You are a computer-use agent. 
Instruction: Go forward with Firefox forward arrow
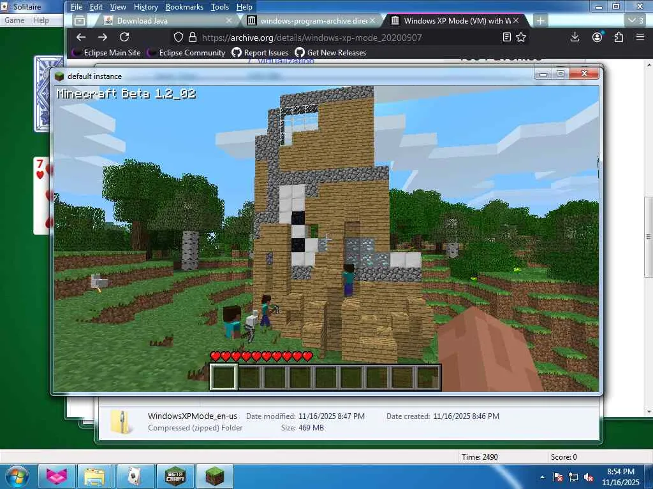(x=103, y=37)
